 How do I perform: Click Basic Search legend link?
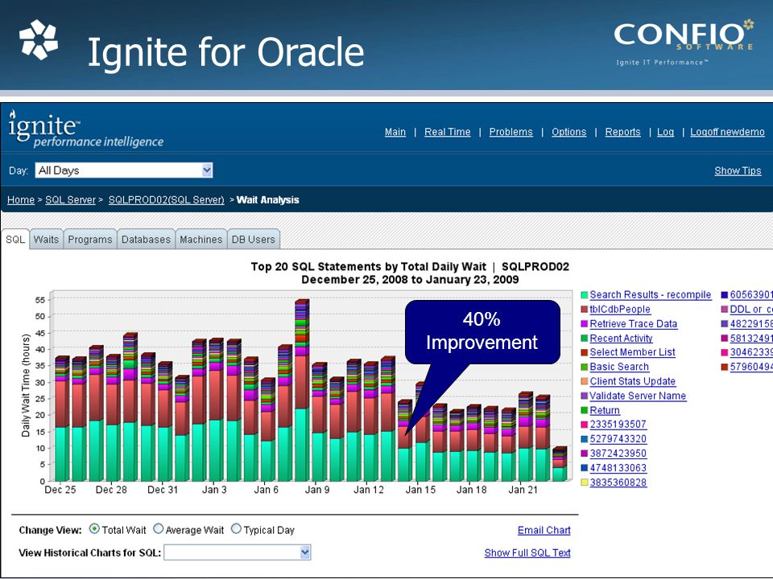pos(619,367)
